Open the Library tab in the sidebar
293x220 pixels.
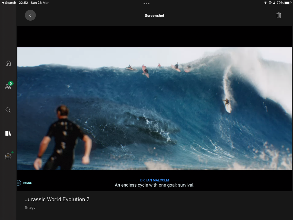(x=8, y=133)
